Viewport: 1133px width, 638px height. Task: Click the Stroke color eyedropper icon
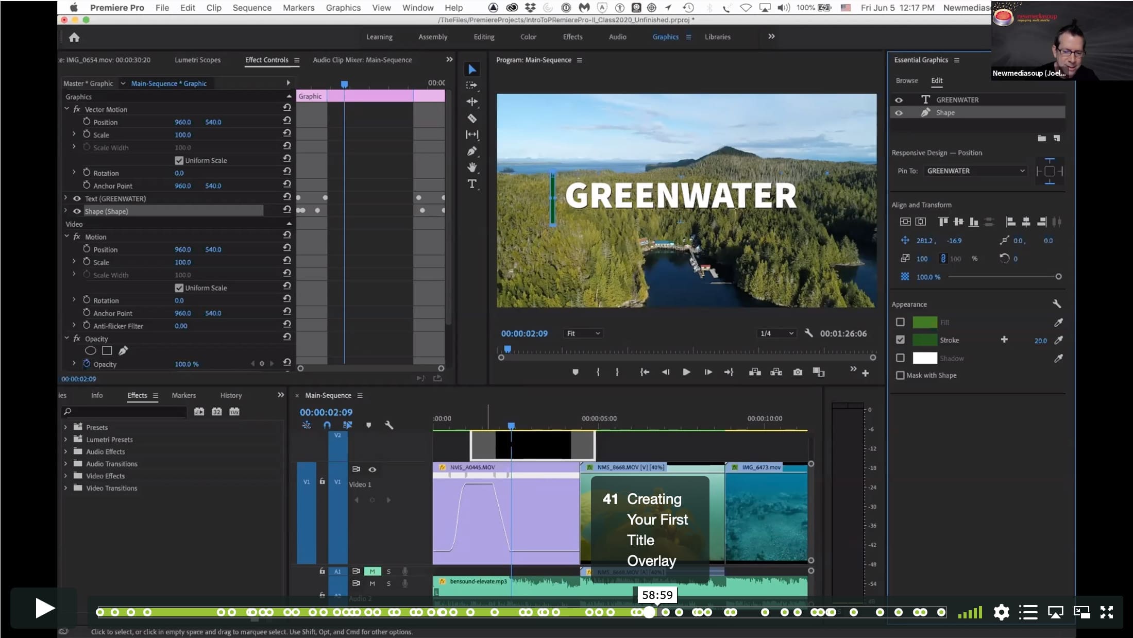point(1058,340)
